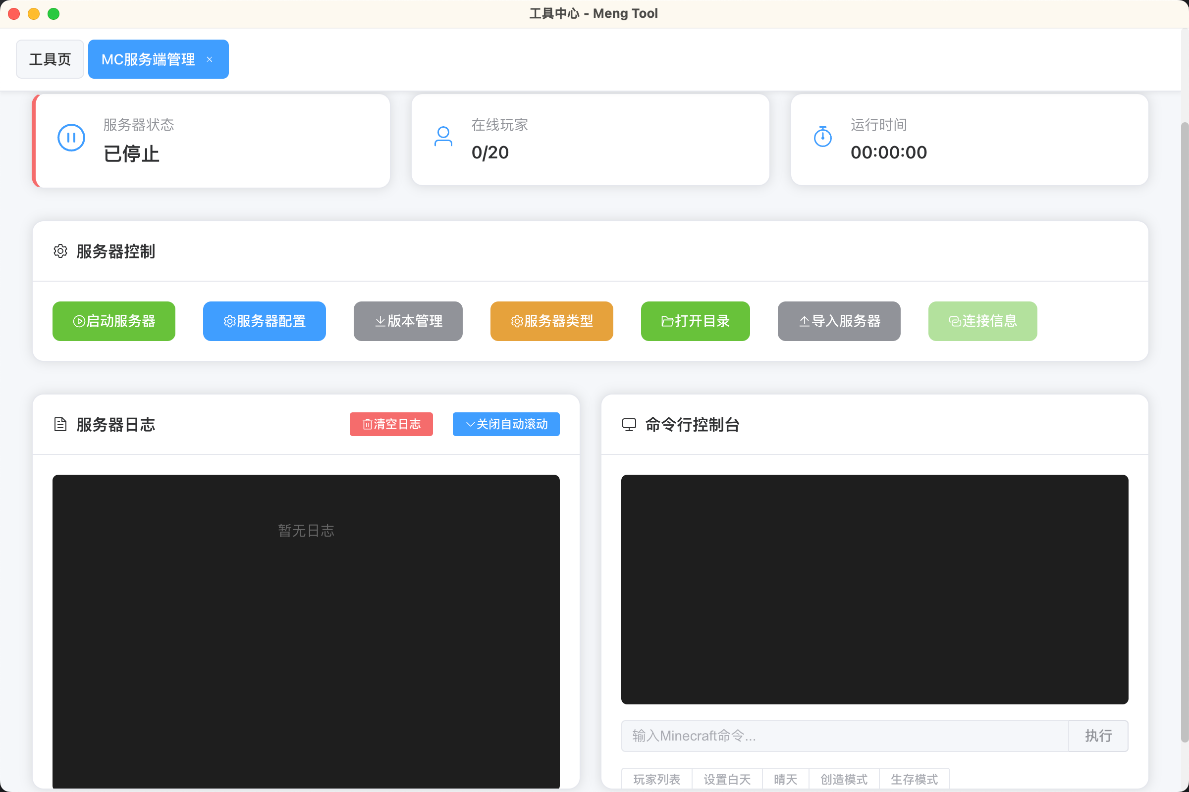Viewport: 1189px width, 792px height.
Task: Click the pause icon in server status card
Action: pos(71,138)
